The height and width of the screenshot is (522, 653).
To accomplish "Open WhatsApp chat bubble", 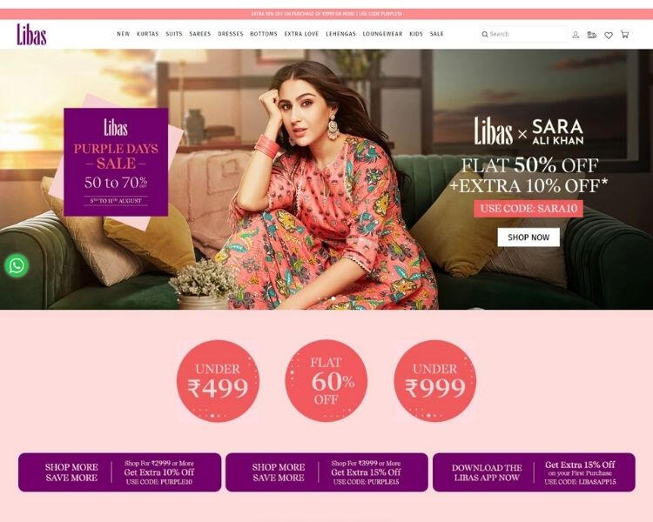I will [x=17, y=265].
